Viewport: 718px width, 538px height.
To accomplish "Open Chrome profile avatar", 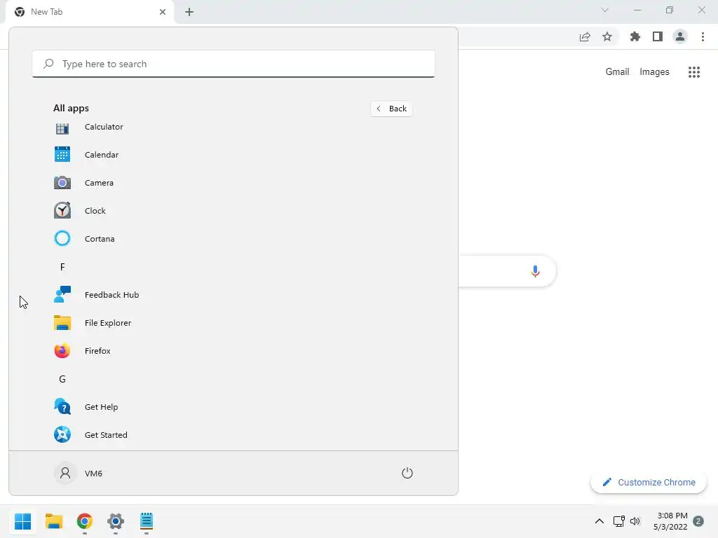I will 680,36.
